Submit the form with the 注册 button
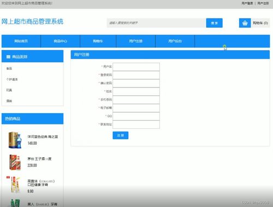Image resolution: width=273 pixels, height=207 pixels. 121,135
